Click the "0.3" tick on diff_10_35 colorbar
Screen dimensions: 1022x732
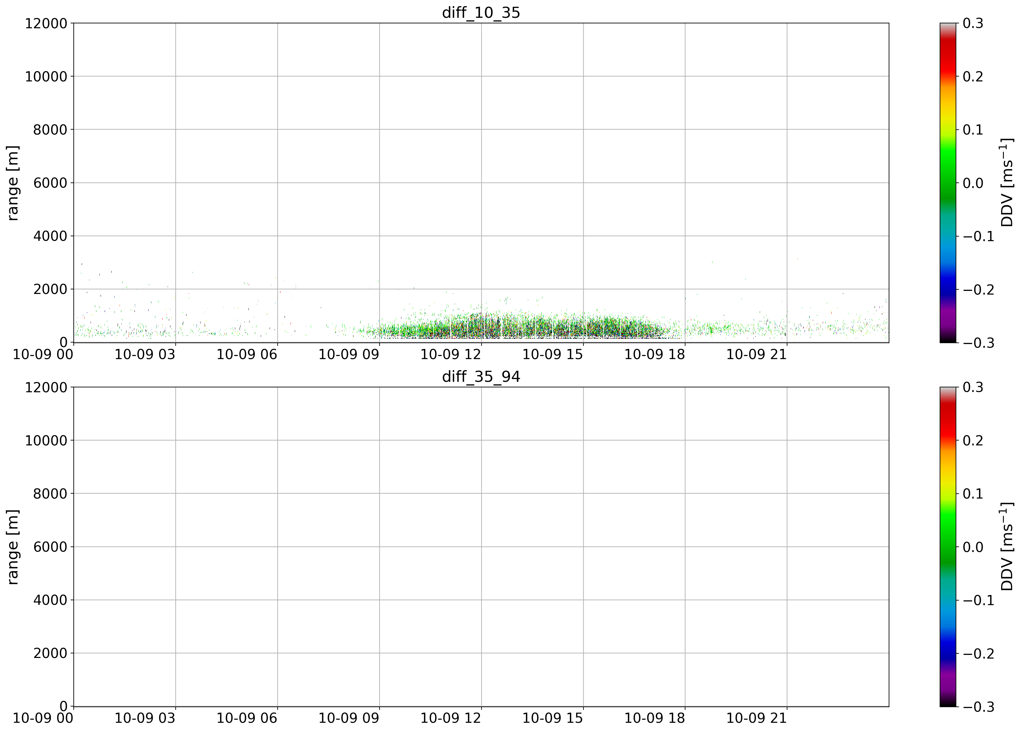[973, 23]
